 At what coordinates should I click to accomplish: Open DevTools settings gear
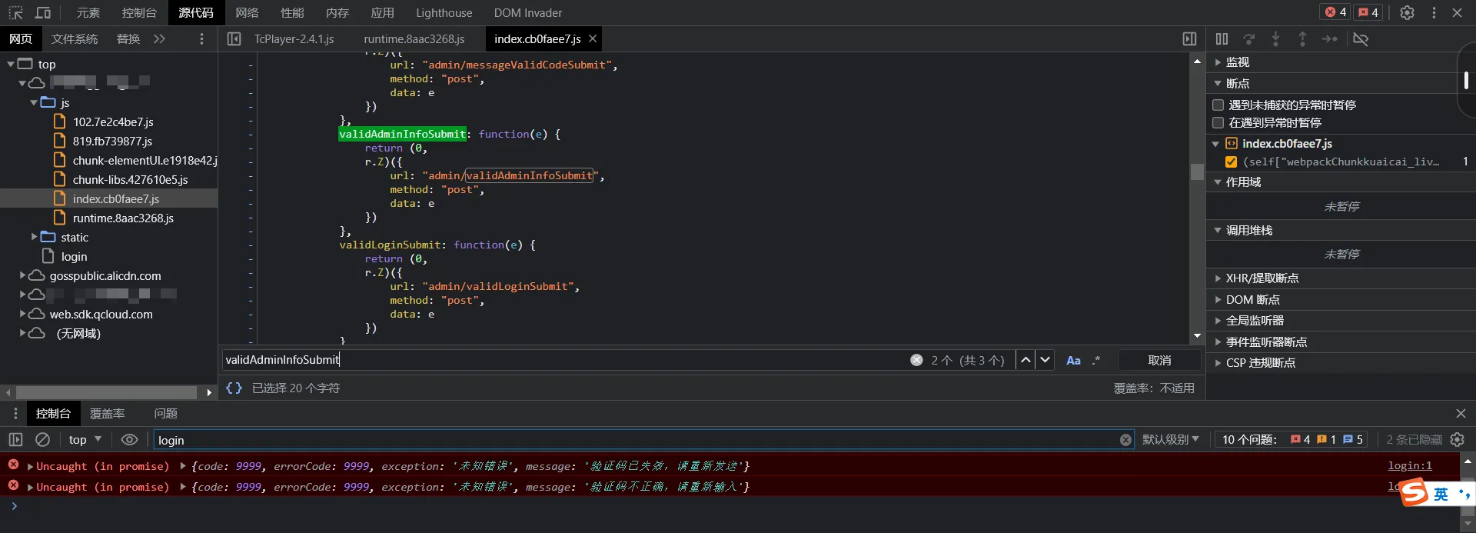coord(1407,13)
